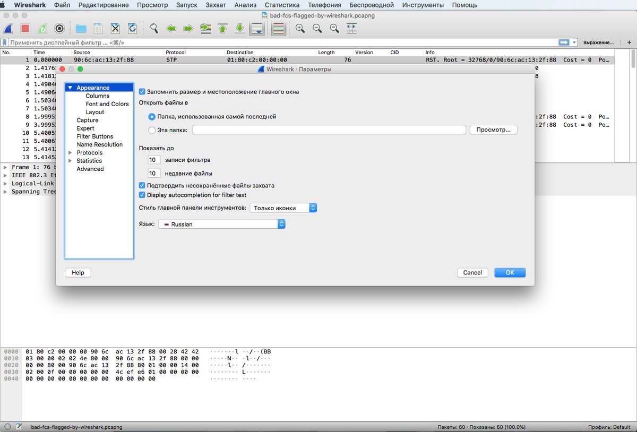Jump to the first packet icon
Viewport: 637px width, 432px height.
[x=222, y=28]
